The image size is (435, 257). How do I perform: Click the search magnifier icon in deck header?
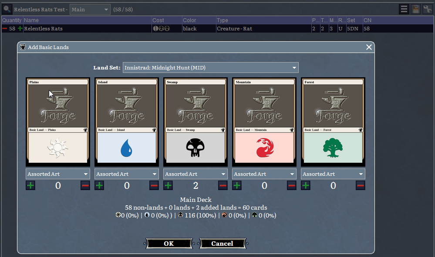point(7,9)
